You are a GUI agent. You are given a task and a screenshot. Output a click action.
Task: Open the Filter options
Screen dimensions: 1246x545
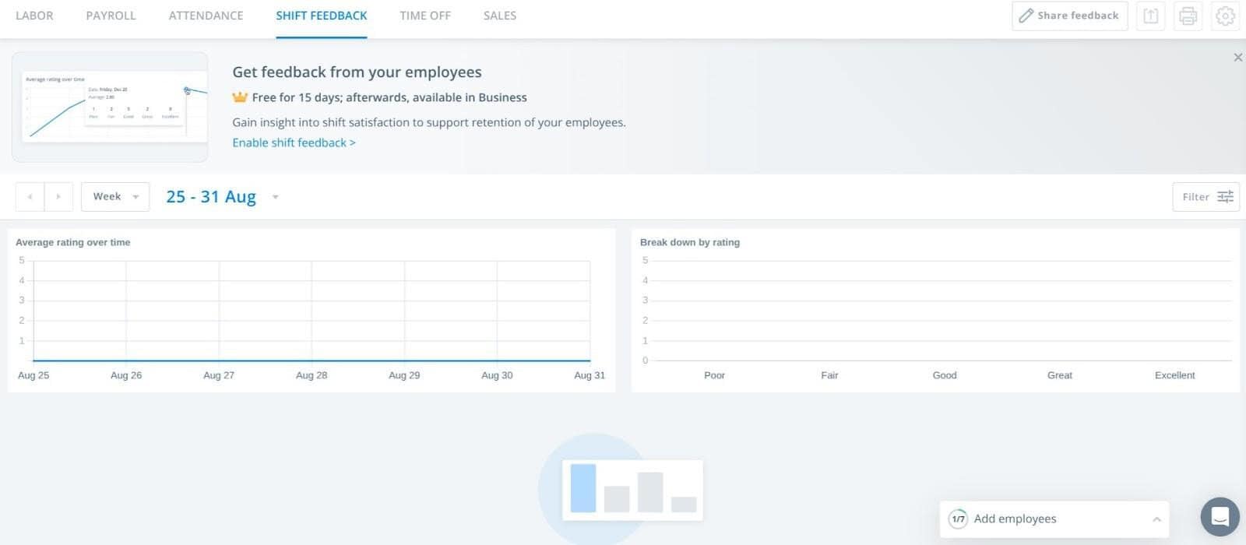coord(1206,197)
